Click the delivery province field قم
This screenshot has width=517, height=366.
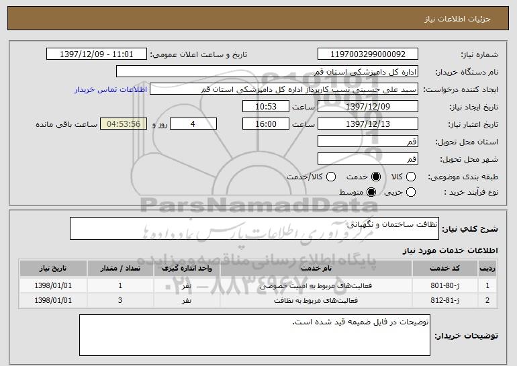[368, 142]
